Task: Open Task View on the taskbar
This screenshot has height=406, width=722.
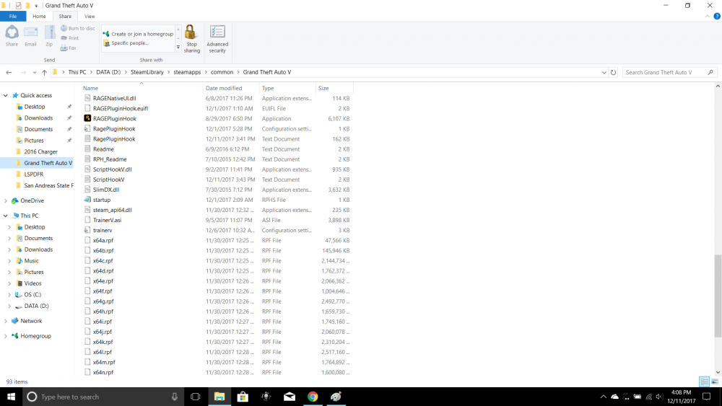Action: 195,397
